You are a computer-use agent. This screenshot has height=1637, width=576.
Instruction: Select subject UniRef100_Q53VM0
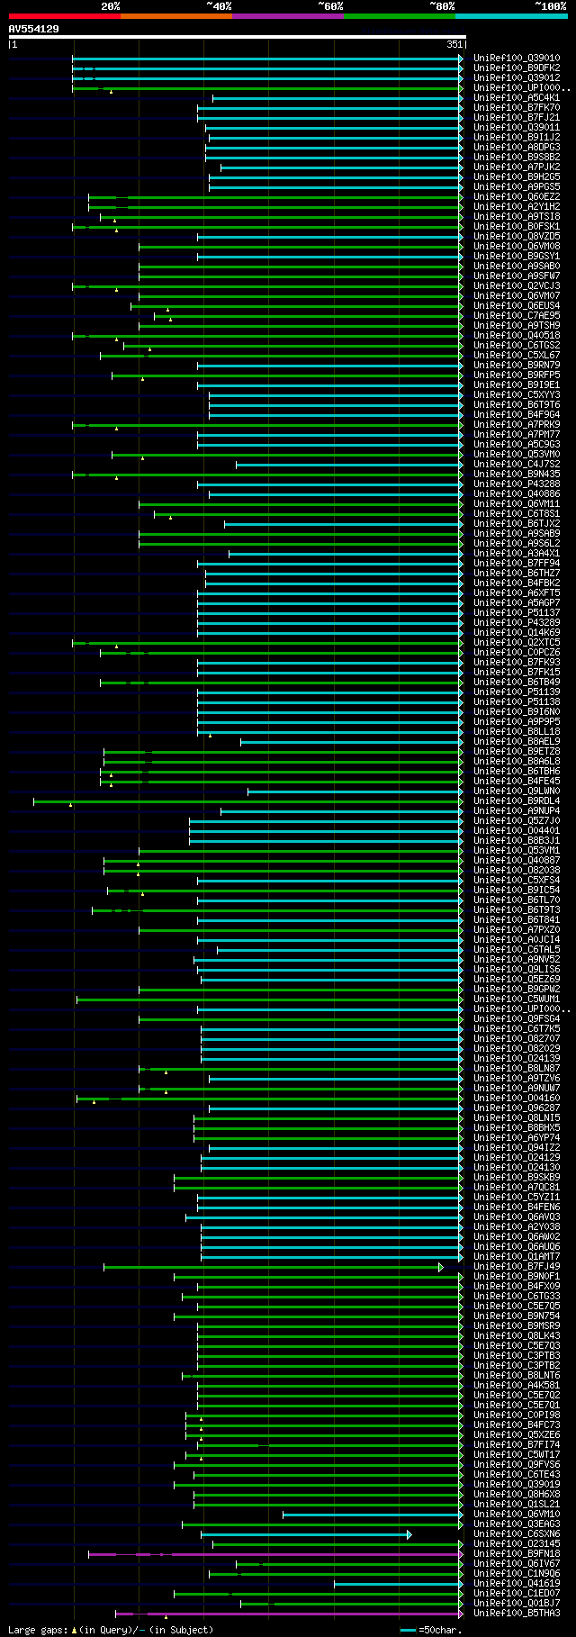point(517,455)
